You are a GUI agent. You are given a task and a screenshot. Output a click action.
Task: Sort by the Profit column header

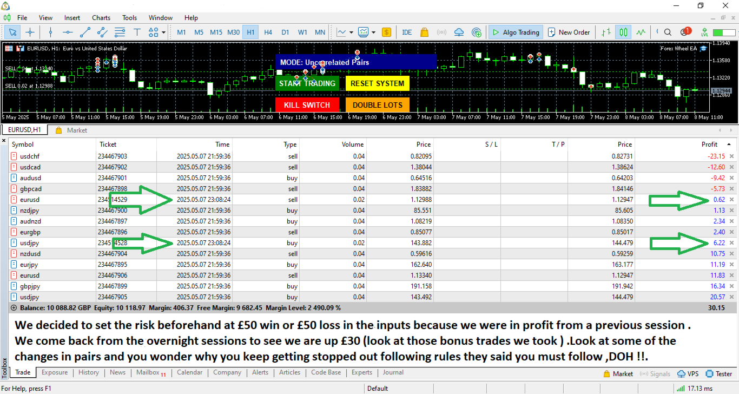click(x=709, y=145)
